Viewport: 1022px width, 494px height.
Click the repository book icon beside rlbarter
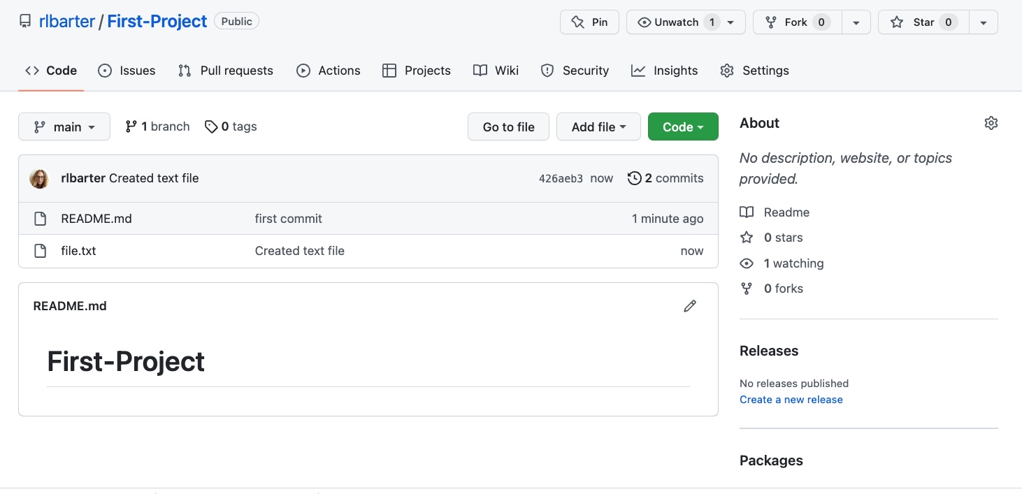point(25,21)
